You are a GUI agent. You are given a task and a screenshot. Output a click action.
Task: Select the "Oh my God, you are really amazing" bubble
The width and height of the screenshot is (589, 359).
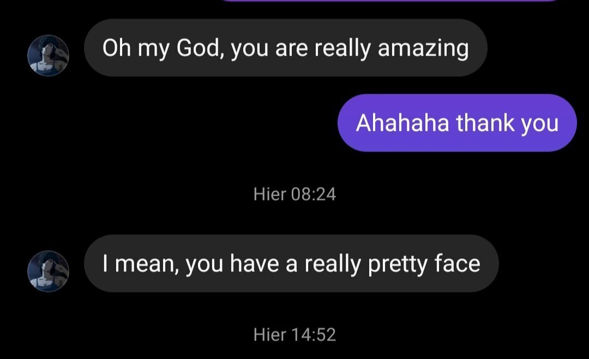[285, 48]
